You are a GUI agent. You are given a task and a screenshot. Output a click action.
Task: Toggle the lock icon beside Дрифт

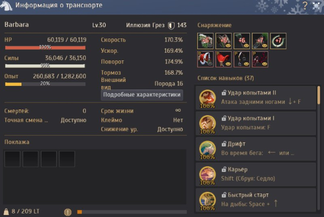[224, 144]
